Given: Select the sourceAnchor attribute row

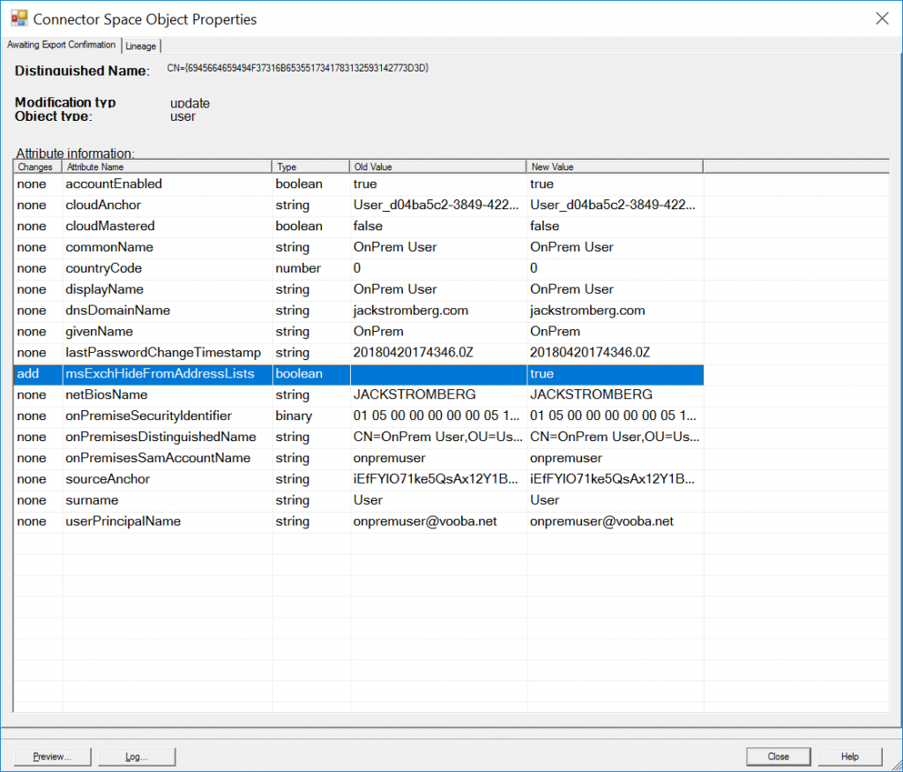Looking at the screenshot, I should (x=358, y=479).
